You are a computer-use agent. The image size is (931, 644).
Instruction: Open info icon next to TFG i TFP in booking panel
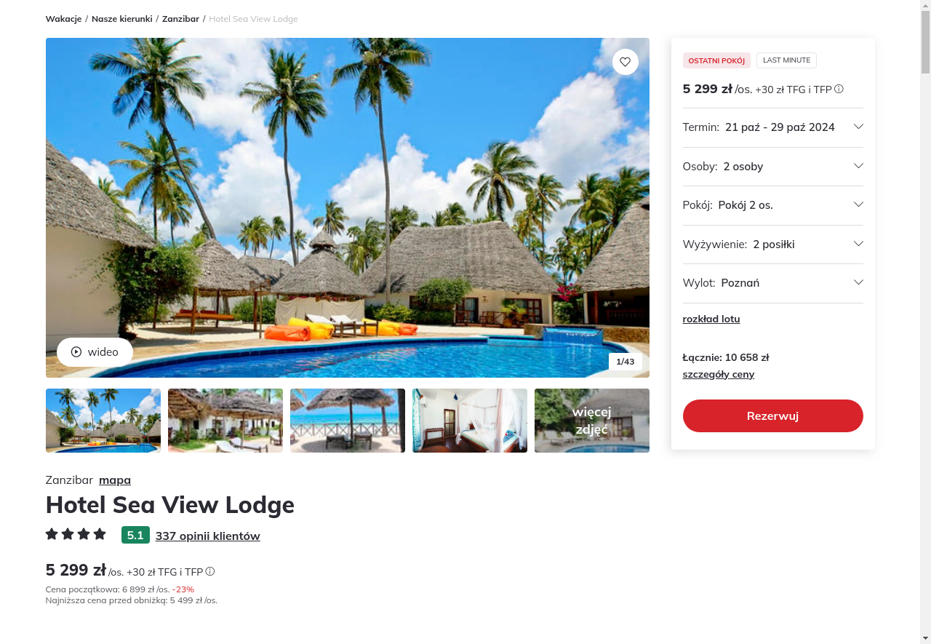pos(839,89)
